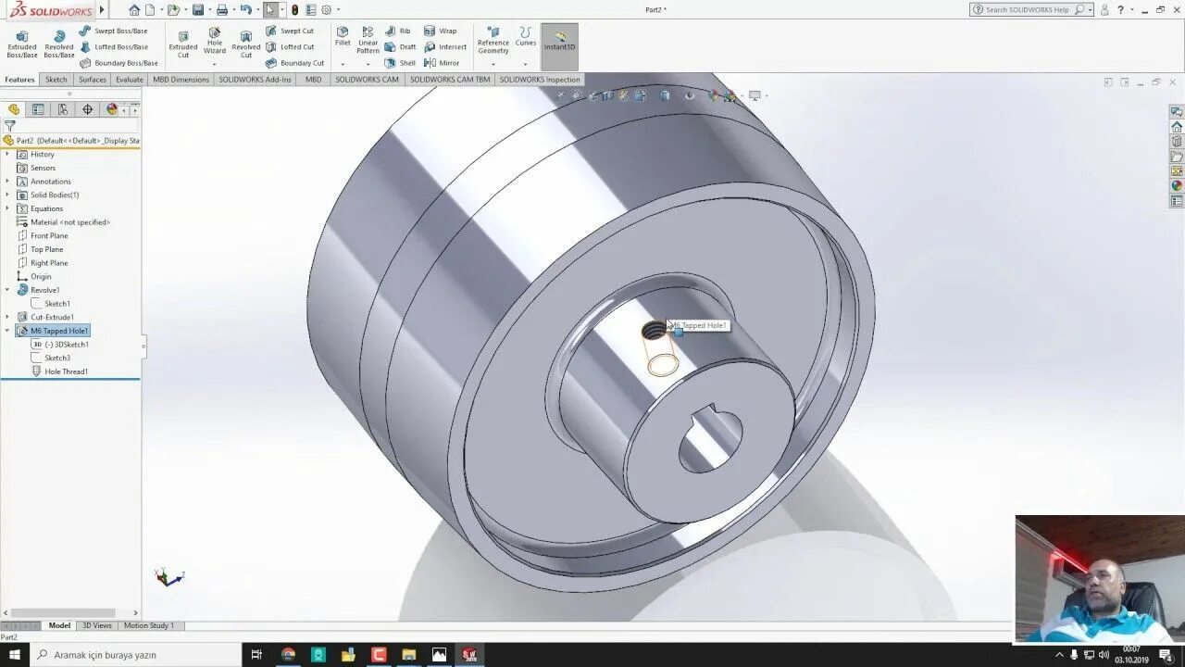
Task: Select the Linear Pattern tool
Action: 368,42
